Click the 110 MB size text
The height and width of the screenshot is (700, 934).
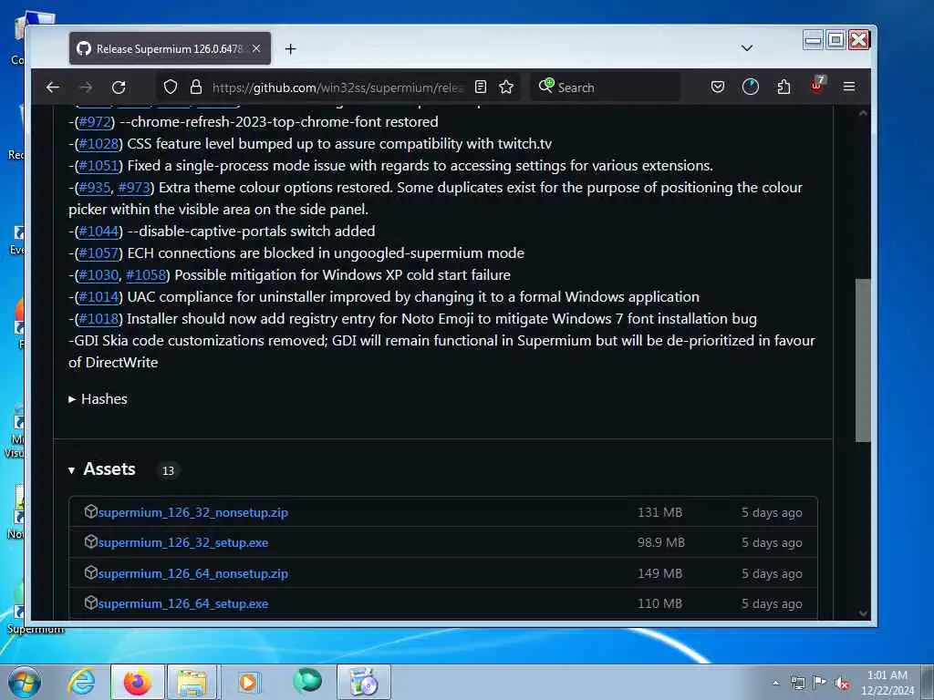coord(660,603)
